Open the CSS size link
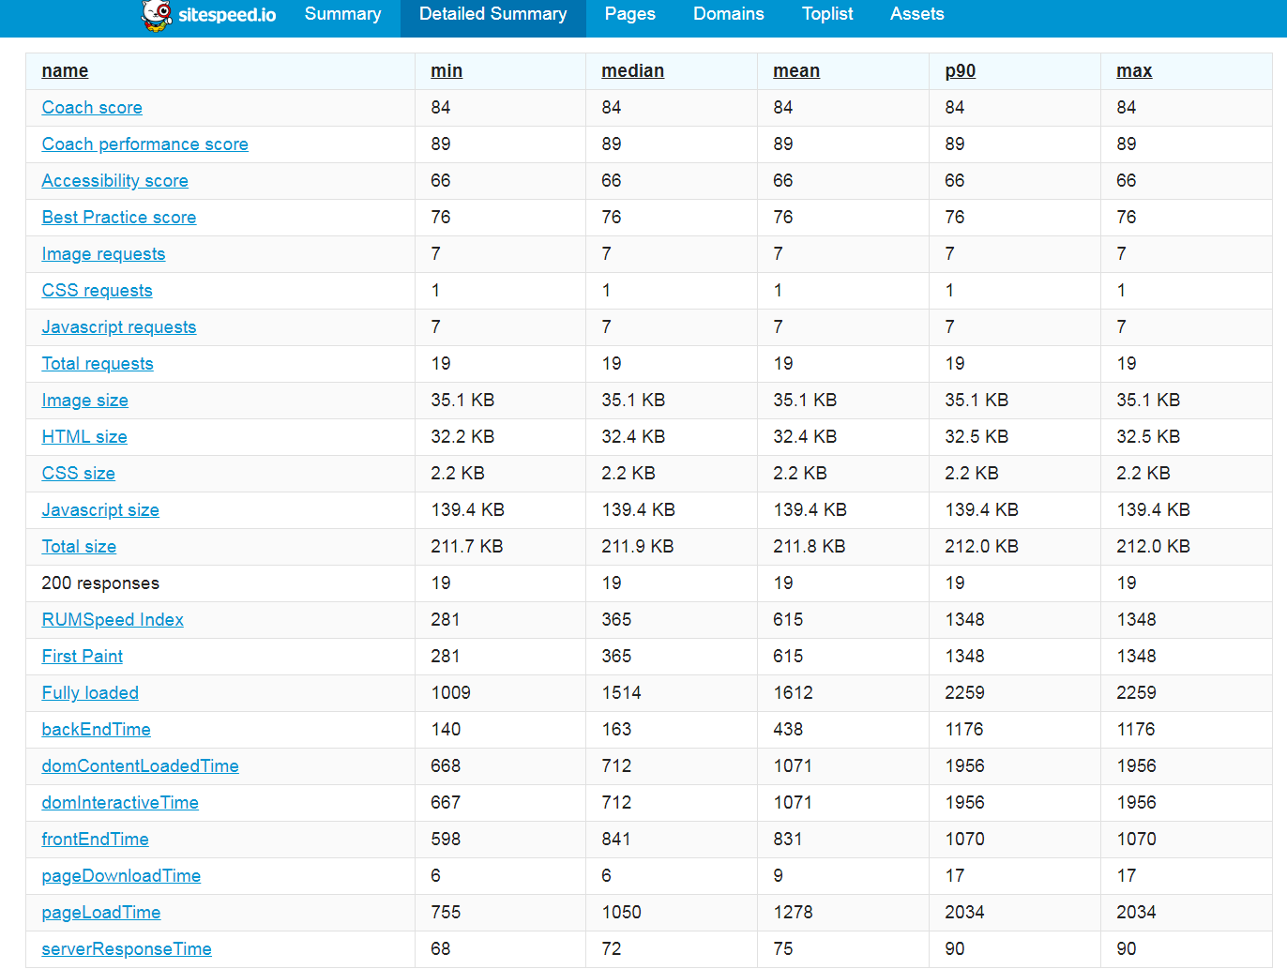 point(79,474)
